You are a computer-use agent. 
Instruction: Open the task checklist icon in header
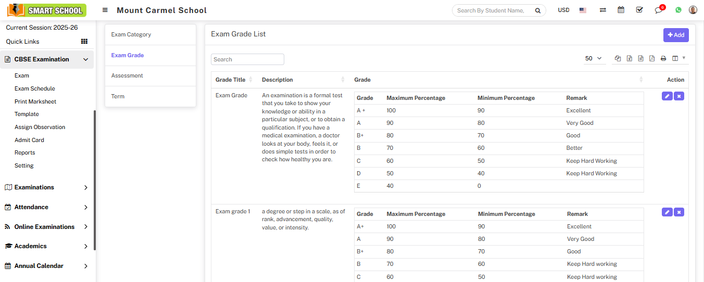pyautogui.click(x=639, y=10)
